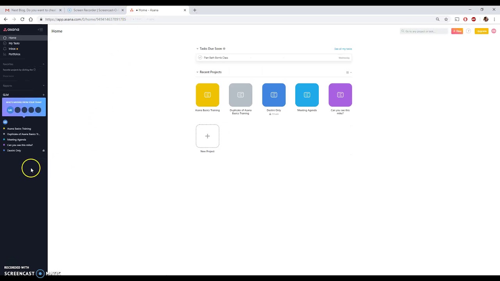This screenshot has width=500, height=281.
Task: Go to My Tasks in sidebar
Action: click(x=24, y=43)
